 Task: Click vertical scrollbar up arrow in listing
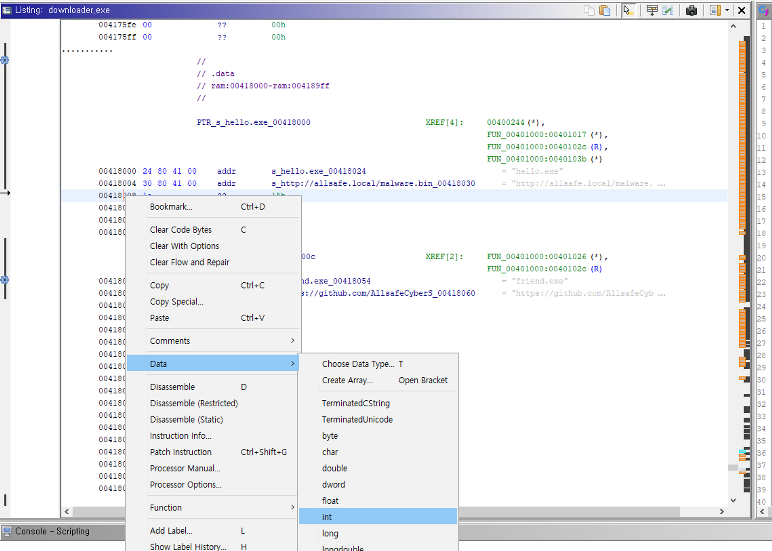pos(733,26)
